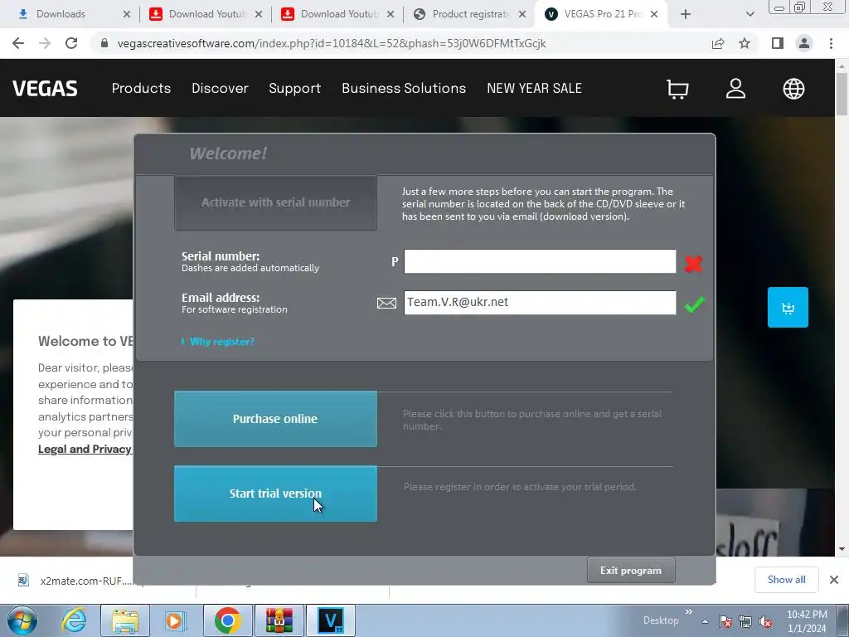Open the shopping cart icon in VEGAS header
The image size is (849, 637).
pos(677,89)
